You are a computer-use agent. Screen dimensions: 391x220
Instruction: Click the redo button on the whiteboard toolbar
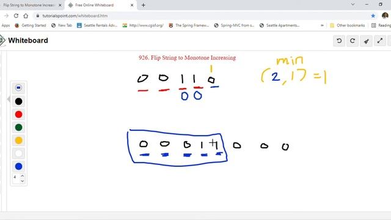point(353,41)
